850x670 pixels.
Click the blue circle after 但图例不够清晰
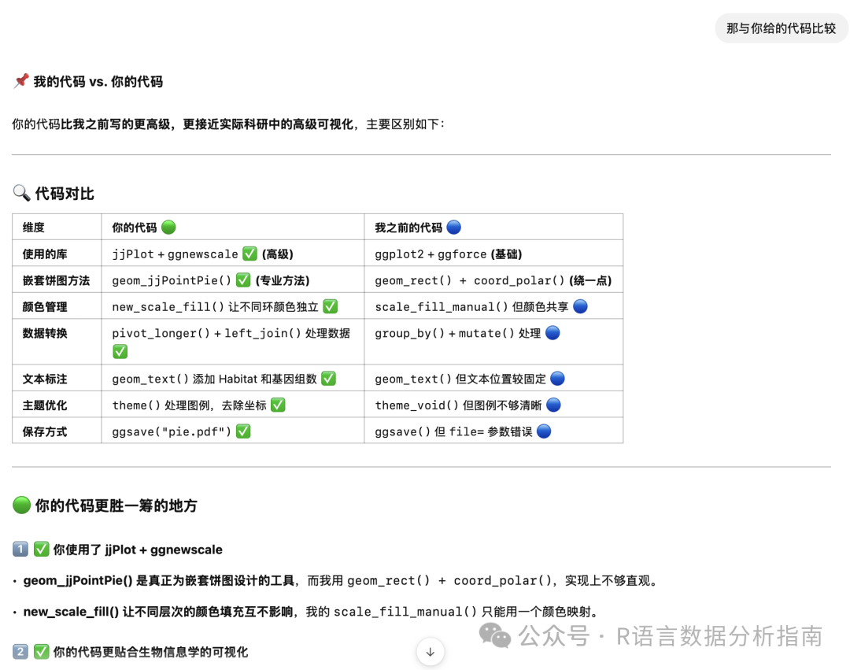tap(553, 405)
